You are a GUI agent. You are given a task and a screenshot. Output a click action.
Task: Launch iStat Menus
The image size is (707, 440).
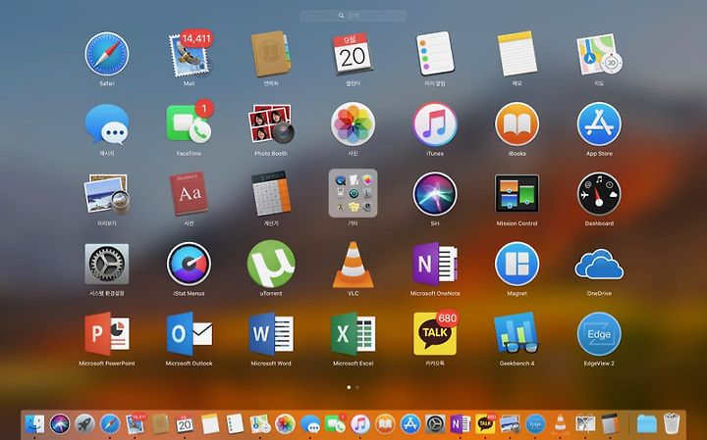[189, 264]
